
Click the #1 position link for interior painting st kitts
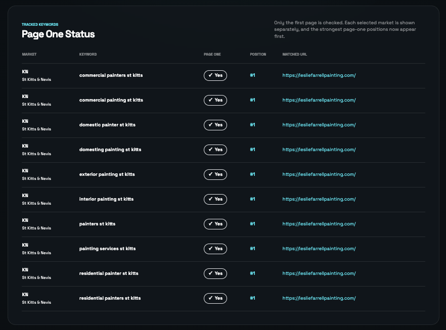pyautogui.click(x=252, y=199)
